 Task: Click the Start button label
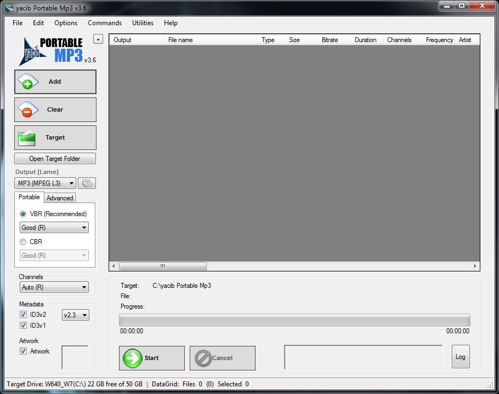[151, 358]
